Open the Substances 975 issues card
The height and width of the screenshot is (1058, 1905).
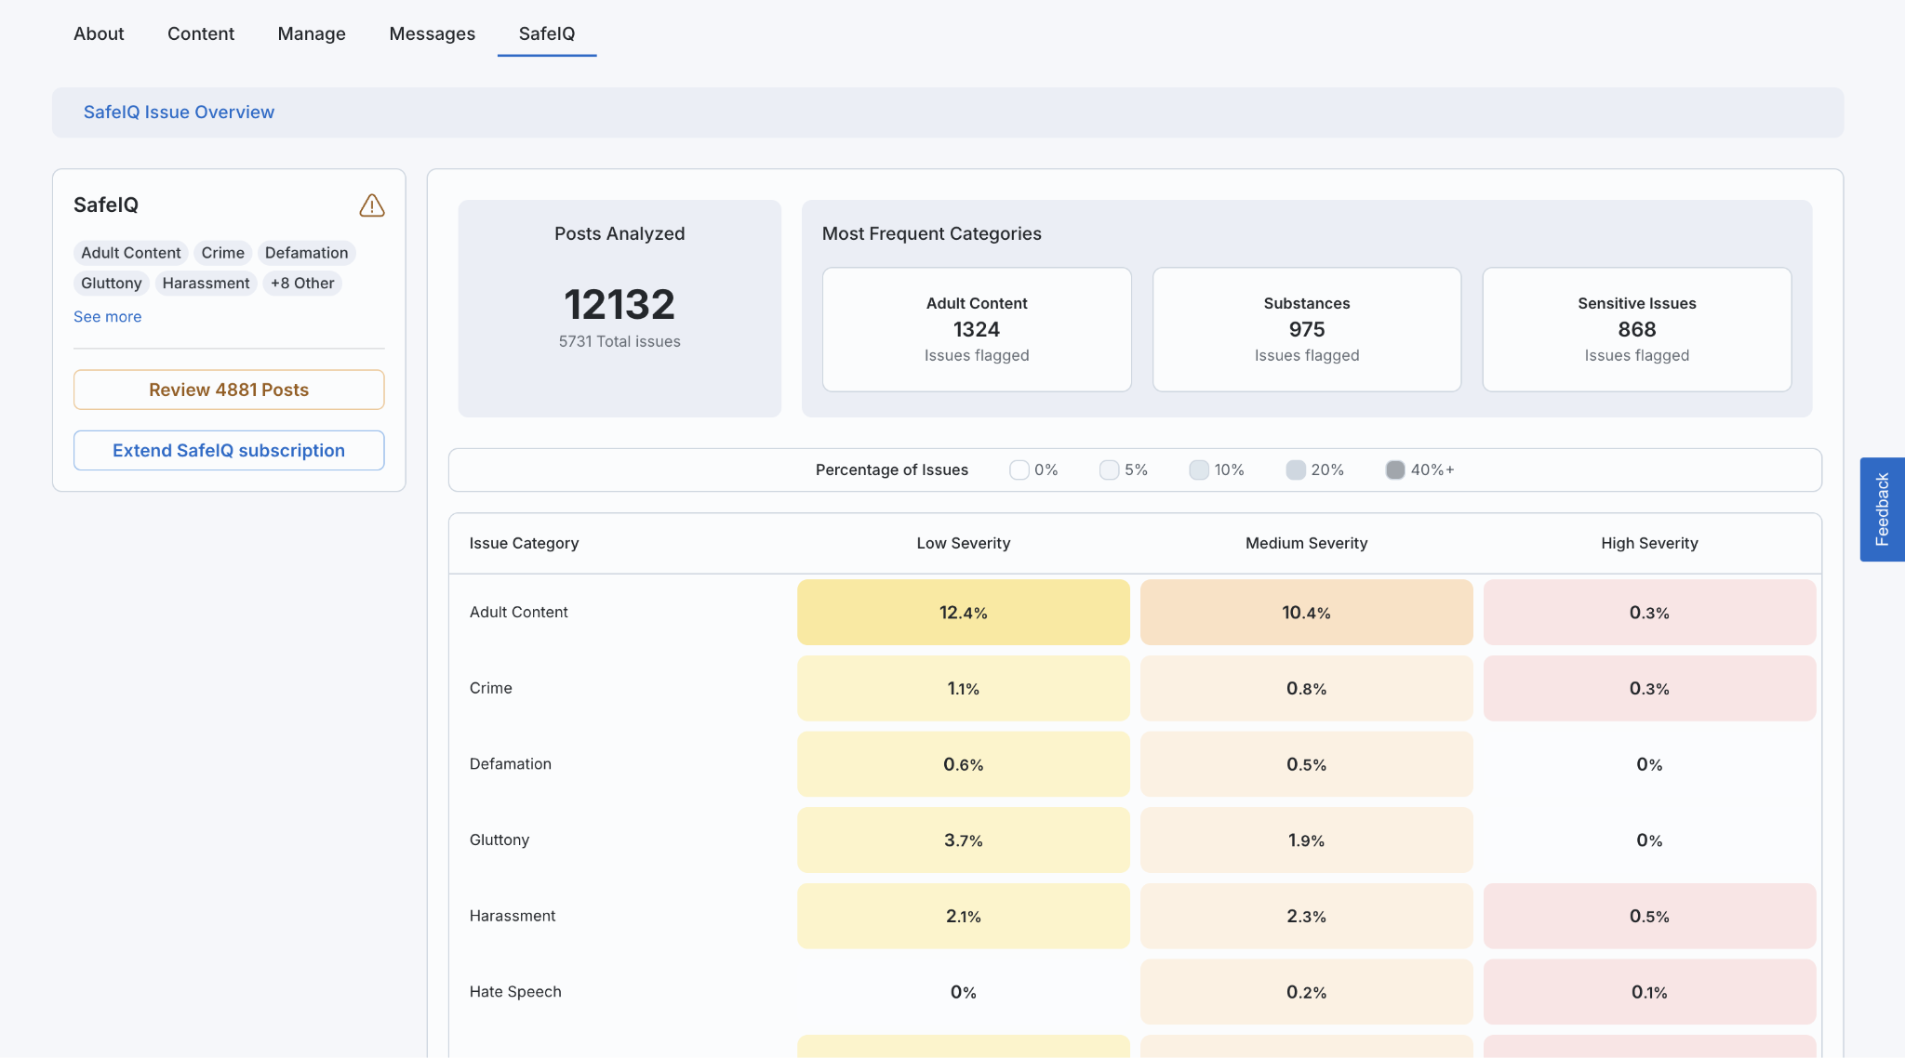(x=1307, y=329)
